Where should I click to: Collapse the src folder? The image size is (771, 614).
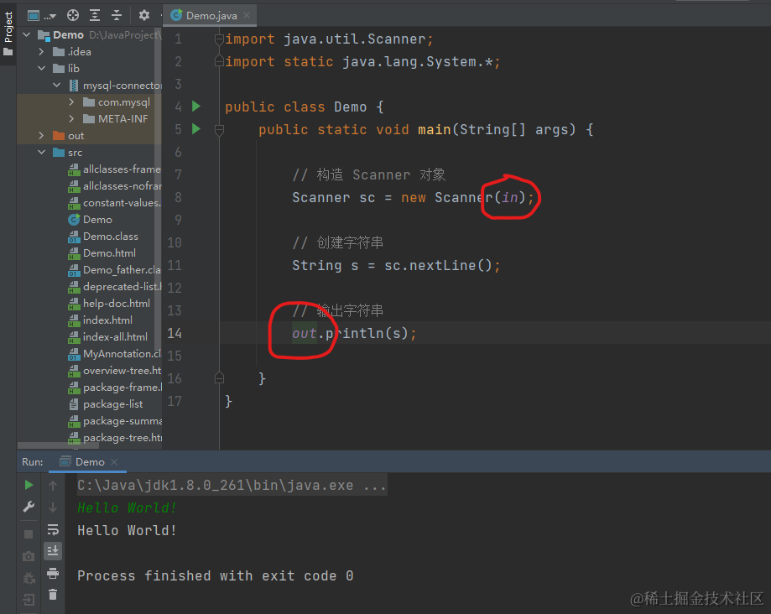coord(41,153)
